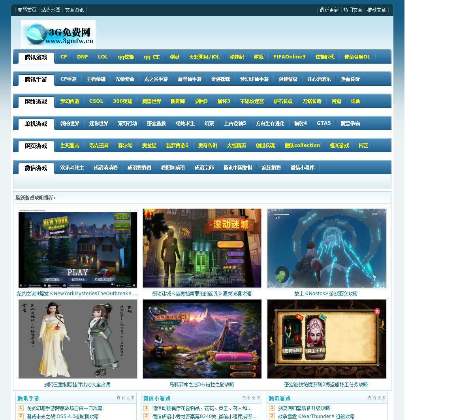Open the 王者荣耀 mobile game link
474x420 pixels.
tap(96, 79)
